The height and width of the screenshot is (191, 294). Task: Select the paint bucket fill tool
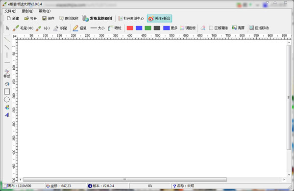point(7,84)
